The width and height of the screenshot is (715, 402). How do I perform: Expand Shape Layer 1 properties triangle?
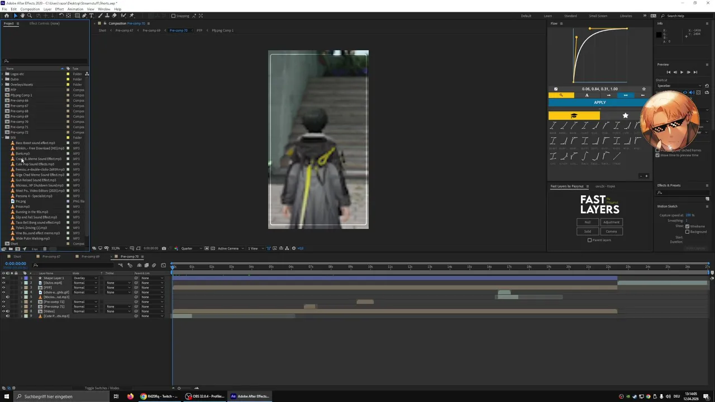[22, 278]
